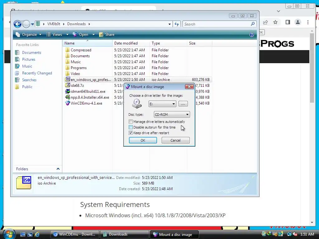Screen dimensions: 319x239
Task: Sort by the Size column header
Action: (199, 43)
